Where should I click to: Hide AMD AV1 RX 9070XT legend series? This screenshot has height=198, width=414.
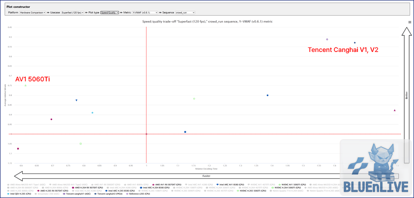tap(167, 185)
